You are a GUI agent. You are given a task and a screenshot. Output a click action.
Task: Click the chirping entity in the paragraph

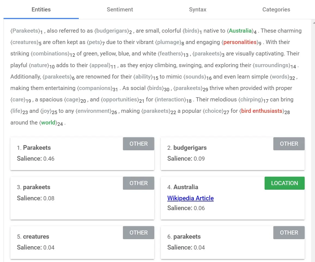pyautogui.click(x=251, y=99)
